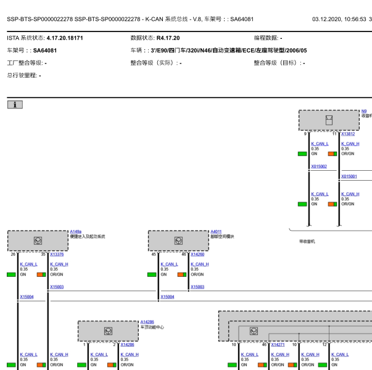
Task: Click the control unit symbol in the A4011 box
Action: (x=178, y=240)
